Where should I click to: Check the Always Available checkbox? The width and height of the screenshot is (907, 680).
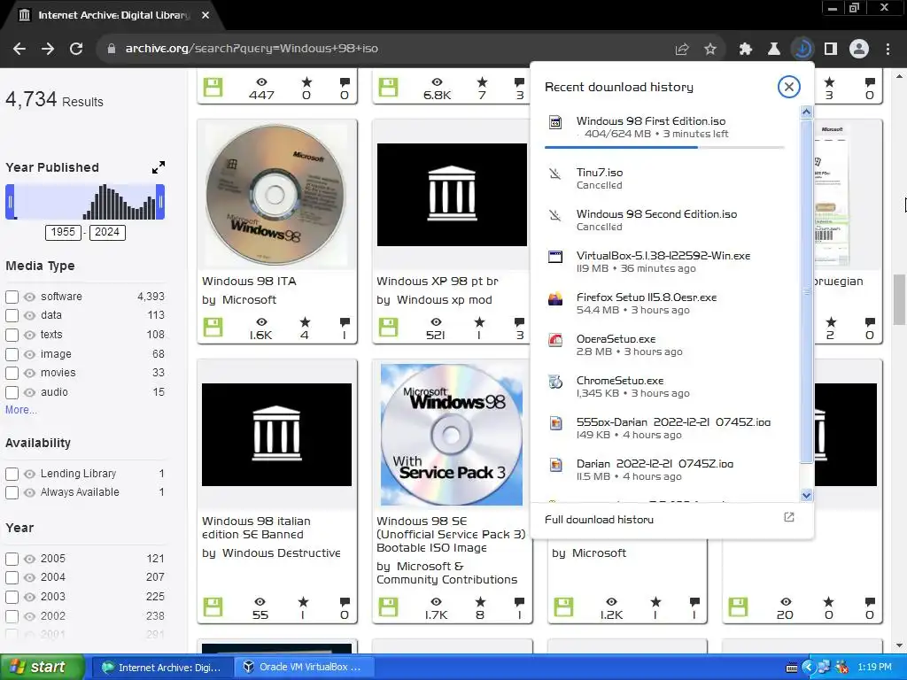pyautogui.click(x=12, y=492)
